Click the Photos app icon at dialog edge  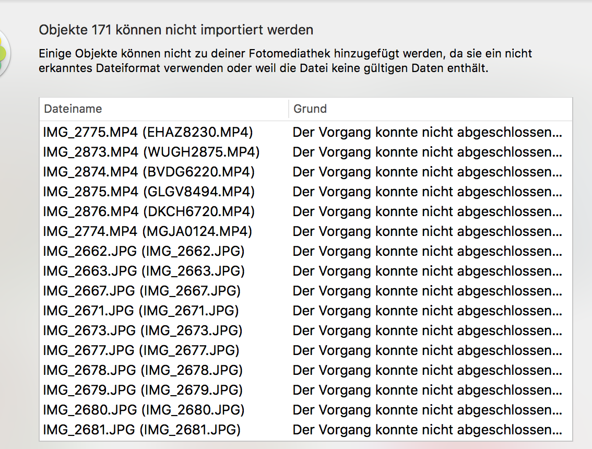click(x=4, y=52)
